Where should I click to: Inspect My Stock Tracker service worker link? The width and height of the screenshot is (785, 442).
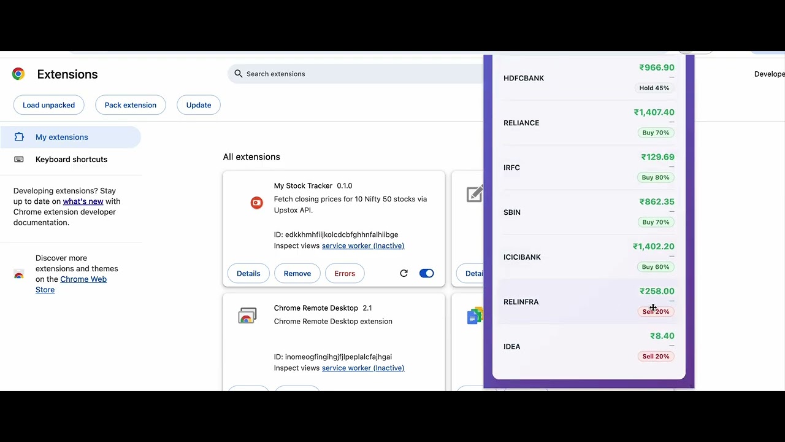(363, 246)
